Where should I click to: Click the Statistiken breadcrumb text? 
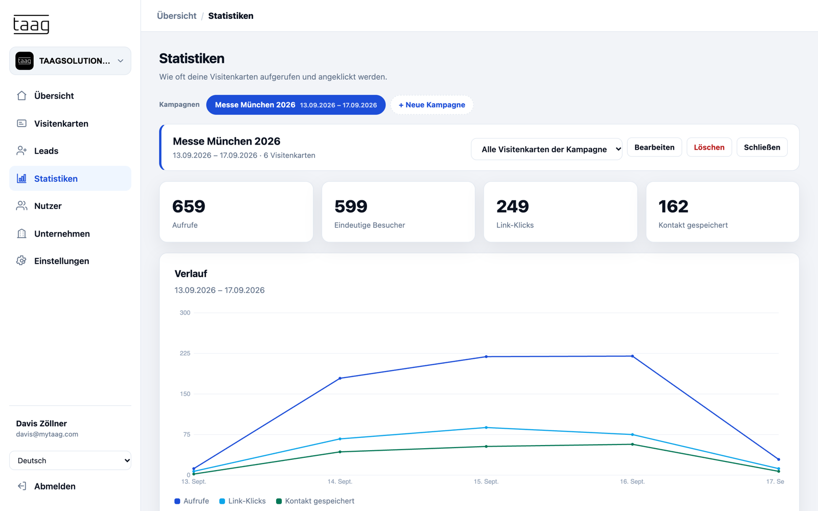click(231, 16)
